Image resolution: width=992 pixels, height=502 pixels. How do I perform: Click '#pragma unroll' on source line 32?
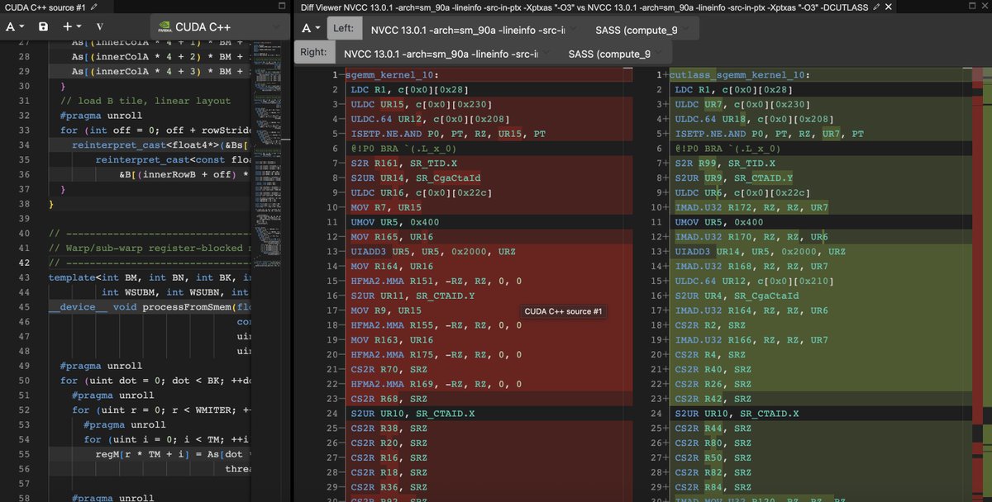(x=101, y=116)
